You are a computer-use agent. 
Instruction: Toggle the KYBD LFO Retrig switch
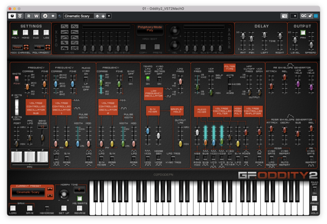point(159,79)
